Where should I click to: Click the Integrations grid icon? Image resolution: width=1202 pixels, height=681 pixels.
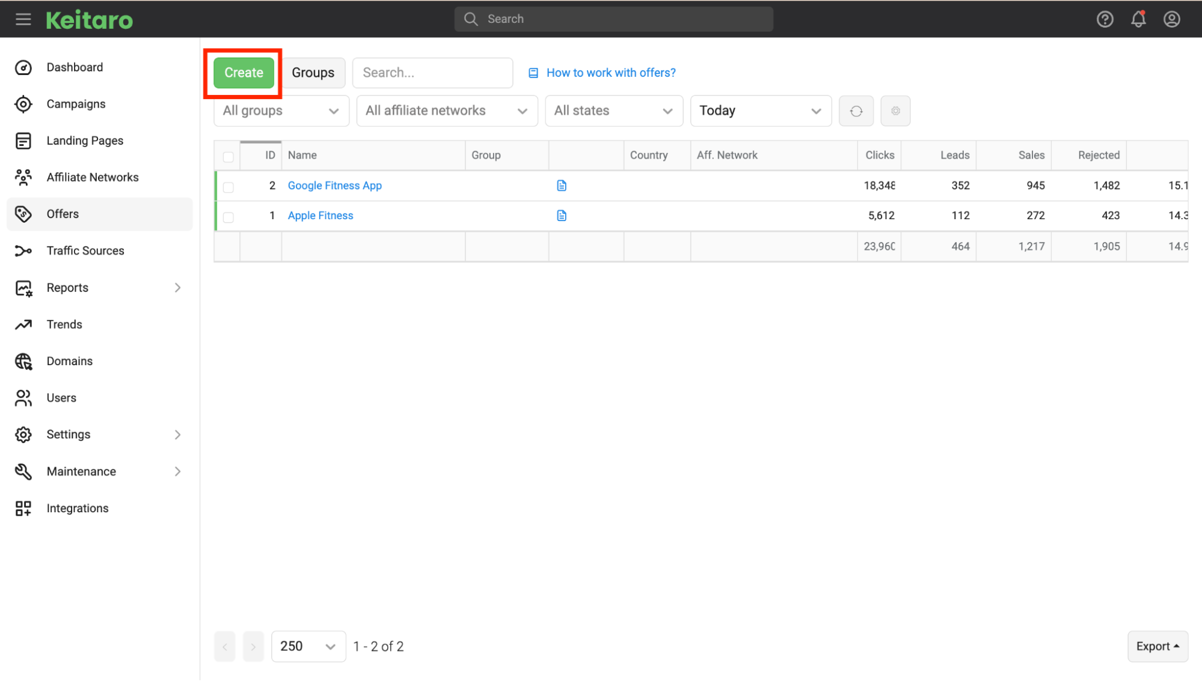(x=23, y=508)
